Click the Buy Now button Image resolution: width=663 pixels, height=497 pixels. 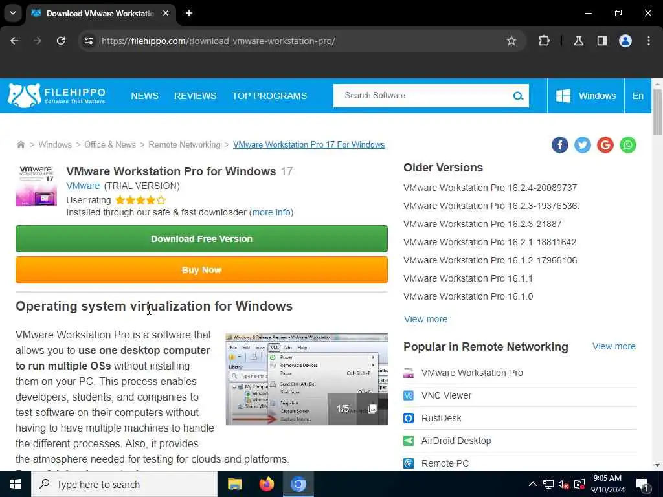(x=201, y=270)
